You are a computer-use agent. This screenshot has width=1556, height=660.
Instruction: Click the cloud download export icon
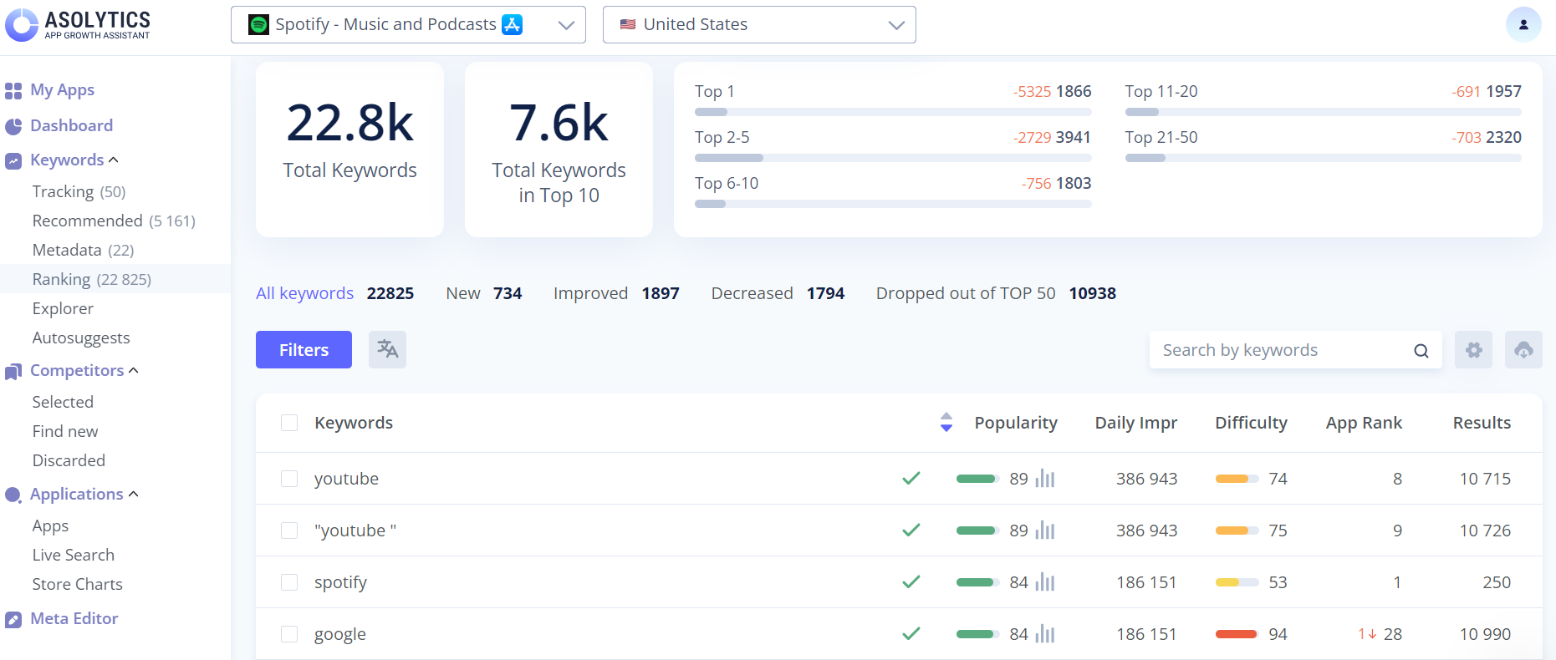pos(1523,350)
